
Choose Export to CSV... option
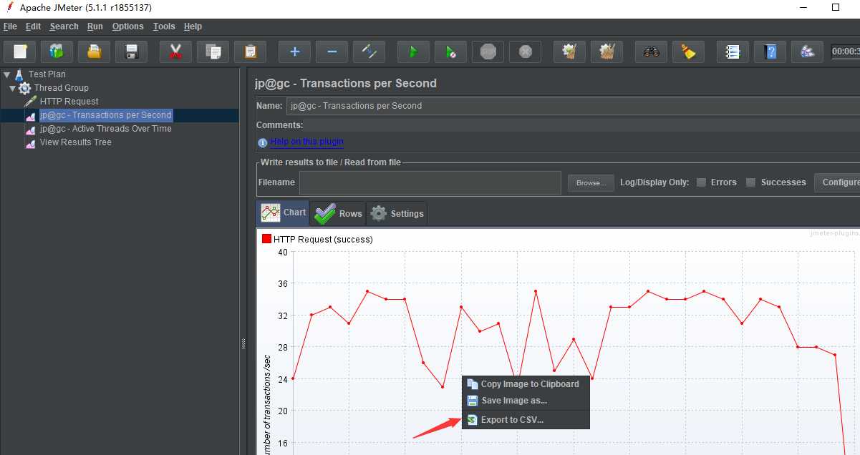pyautogui.click(x=525, y=420)
